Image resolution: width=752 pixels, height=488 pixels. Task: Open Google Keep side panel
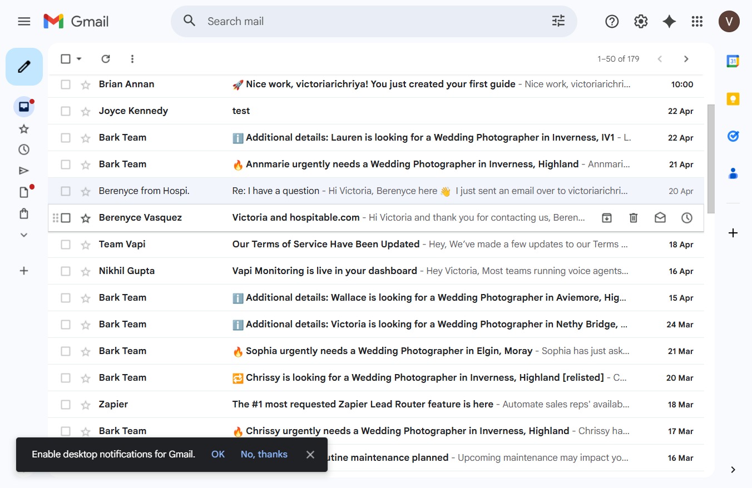(733, 99)
